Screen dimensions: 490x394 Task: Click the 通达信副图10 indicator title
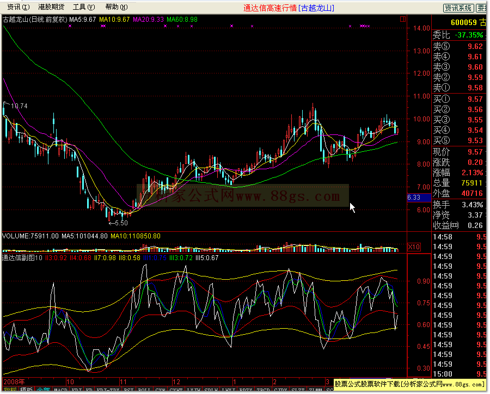coord(22,258)
